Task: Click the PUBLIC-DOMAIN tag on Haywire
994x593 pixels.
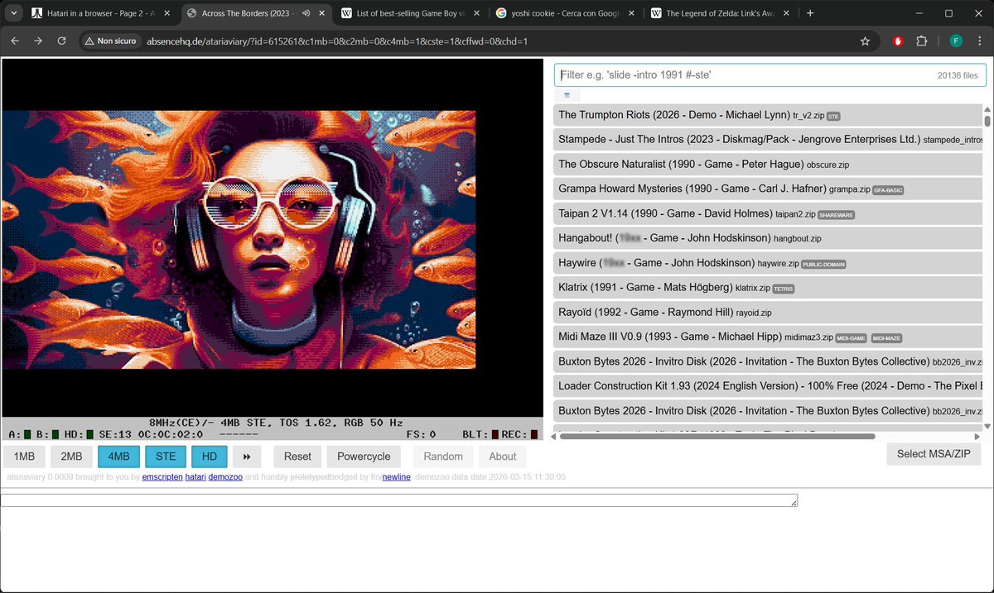Action: (x=824, y=265)
